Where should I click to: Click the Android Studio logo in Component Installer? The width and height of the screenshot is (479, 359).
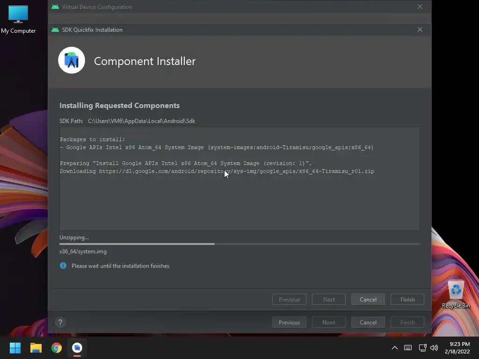tap(72, 60)
